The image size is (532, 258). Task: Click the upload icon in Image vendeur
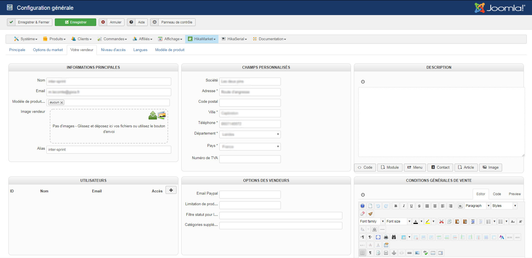click(153, 115)
